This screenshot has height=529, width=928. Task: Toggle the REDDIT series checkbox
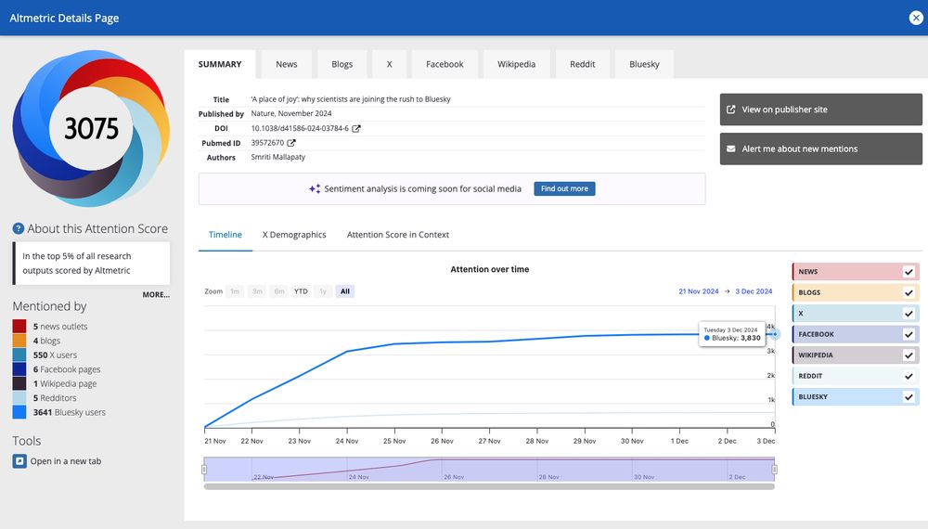pyautogui.click(x=909, y=376)
